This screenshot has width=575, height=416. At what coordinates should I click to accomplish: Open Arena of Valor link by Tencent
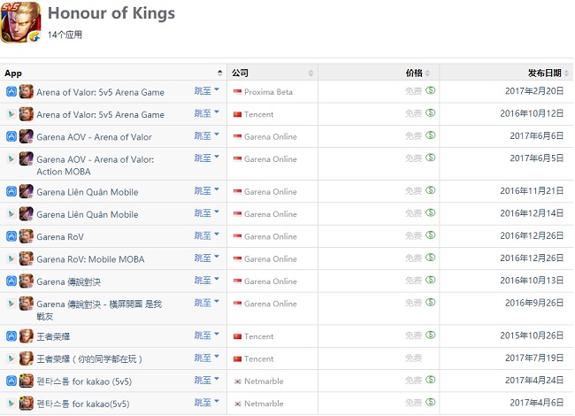(100, 114)
